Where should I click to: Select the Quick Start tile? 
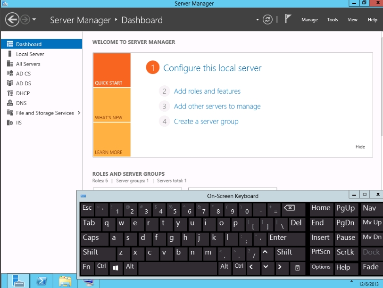(x=112, y=70)
